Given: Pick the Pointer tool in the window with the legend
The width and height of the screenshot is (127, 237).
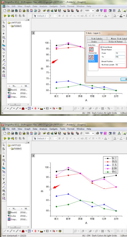Looking at the screenshot, I should click(x=4, y=145).
